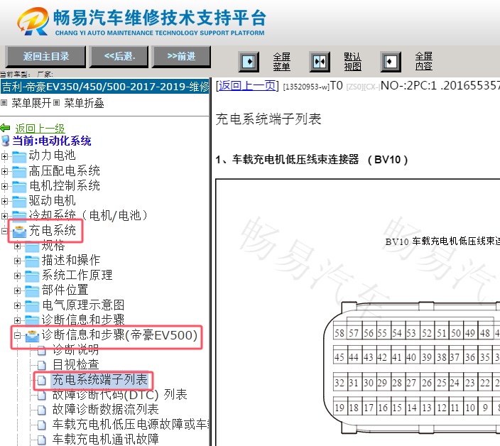Image resolution: width=500 pixels, height=446 pixels.
Task: Click the green back arrow icon
Action: (6, 129)
